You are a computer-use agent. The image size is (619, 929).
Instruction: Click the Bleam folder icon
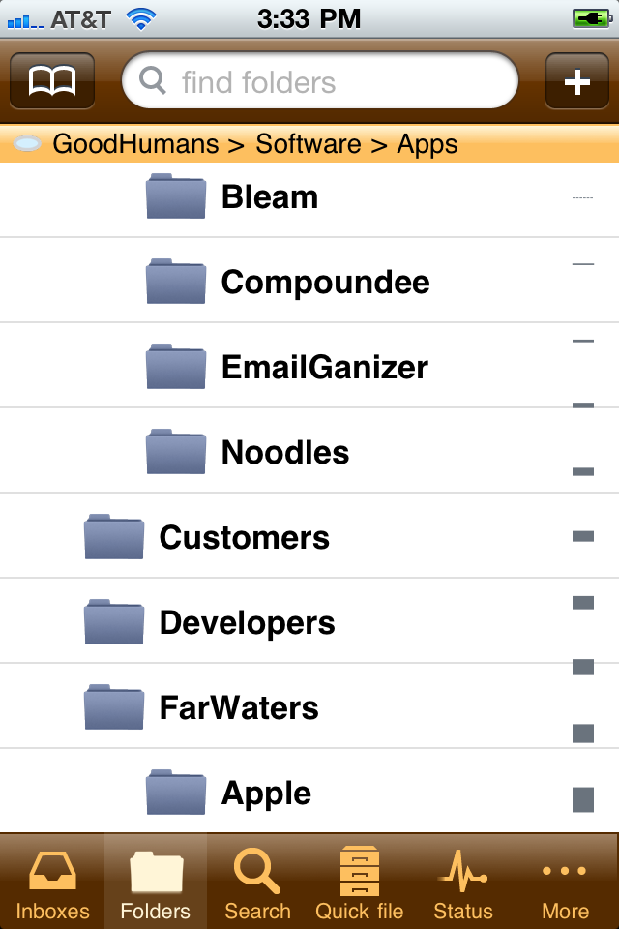tap(176, 196)
